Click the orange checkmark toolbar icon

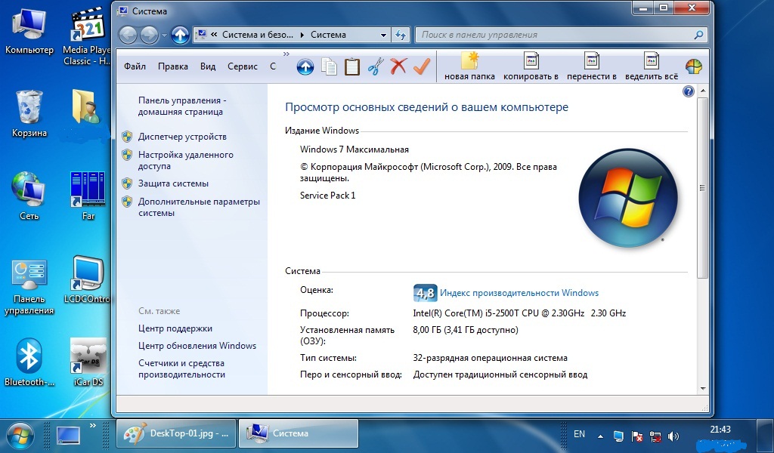421,66
